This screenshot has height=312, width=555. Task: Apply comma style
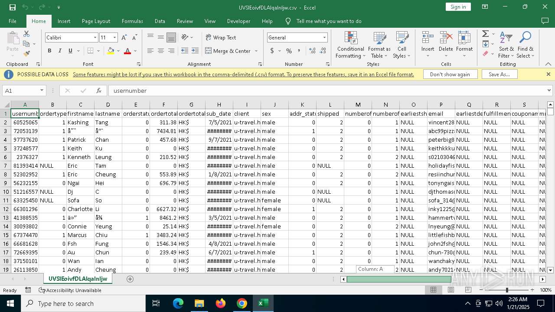pos(299,51)
